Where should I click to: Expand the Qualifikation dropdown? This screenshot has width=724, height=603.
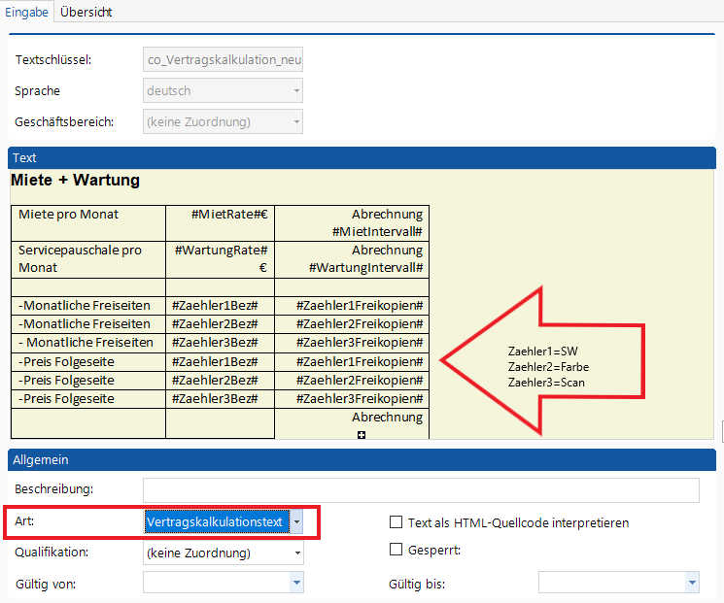pos(295,553)
